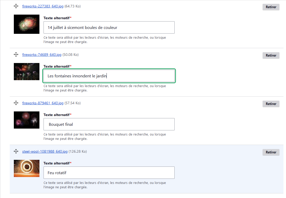Remove steel-wool-1081988_640.jpg with Retirer button

pos(271,152)
